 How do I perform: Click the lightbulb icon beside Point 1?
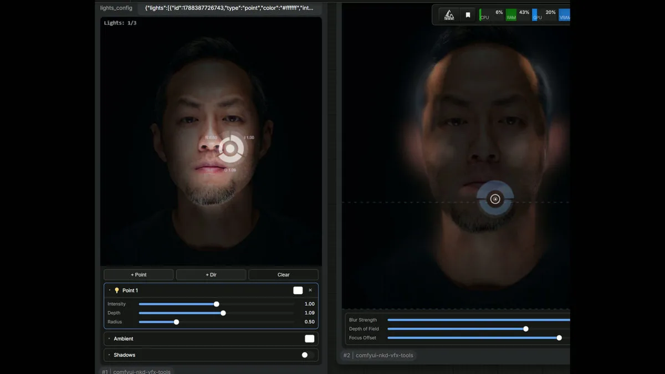(x=116, y=290)
